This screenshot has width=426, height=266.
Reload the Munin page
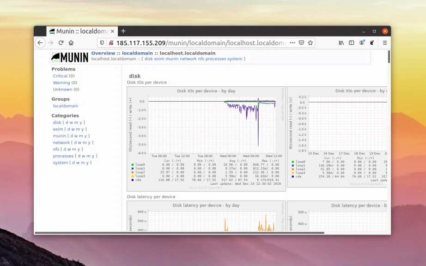click(x=61, y=42)
